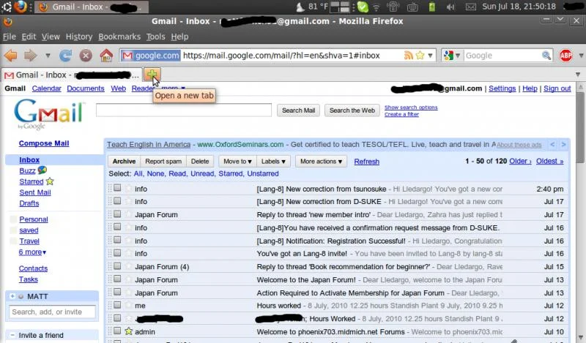Open search engine selector dropdown
The image size is (586, 343).
point(451,56)
